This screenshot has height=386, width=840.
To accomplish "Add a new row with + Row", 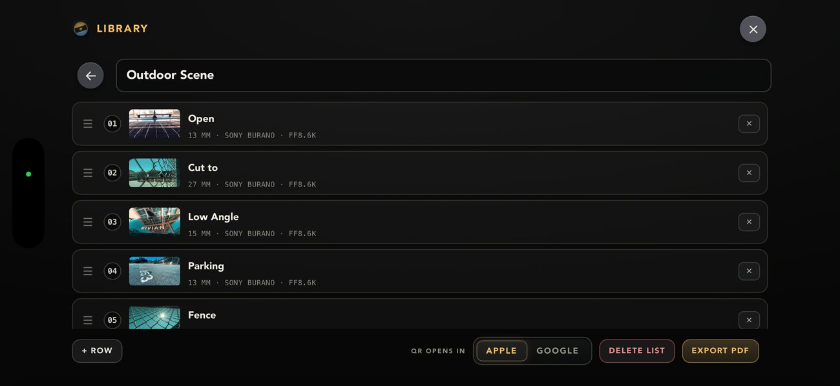I will (x=97, y=351).
